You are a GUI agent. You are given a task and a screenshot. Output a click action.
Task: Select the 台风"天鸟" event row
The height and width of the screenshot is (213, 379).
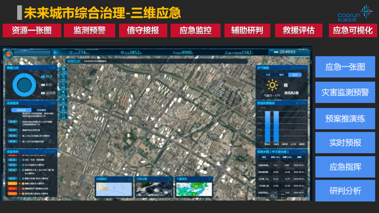tap(32, 160)
